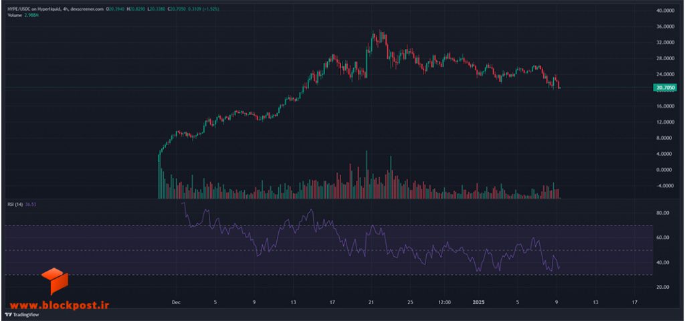Click the green 20.7050 current price tag
The image size is (685, 321).
click(664, 88)
